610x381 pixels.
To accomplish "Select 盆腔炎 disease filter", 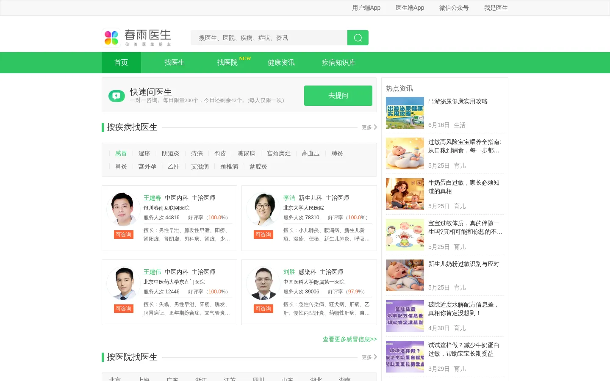I will click(258, 166).
